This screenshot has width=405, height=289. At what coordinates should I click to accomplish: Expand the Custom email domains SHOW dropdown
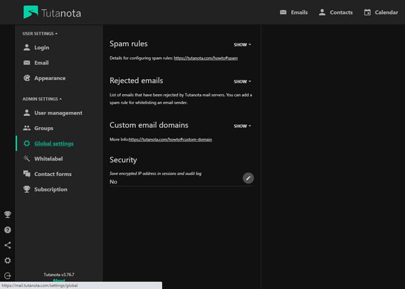click(x=242, y=126)
